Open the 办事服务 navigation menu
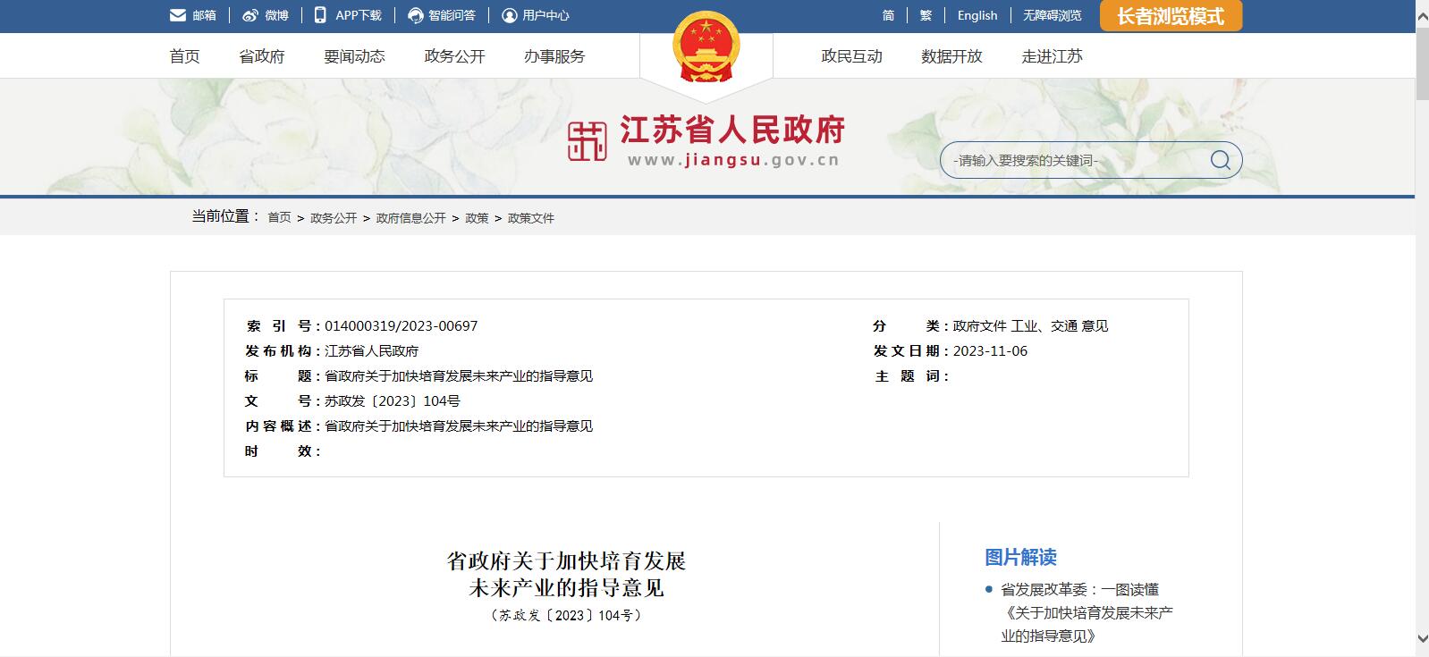The height and width of the screenshot is (657, 1429). click(554, 56)
